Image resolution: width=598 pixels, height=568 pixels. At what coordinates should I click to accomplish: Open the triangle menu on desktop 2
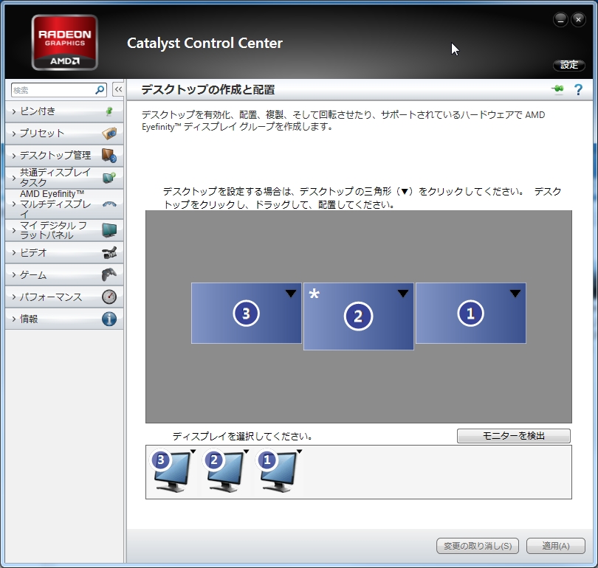click(403, 294)
